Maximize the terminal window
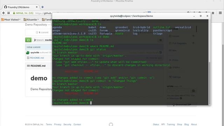This screenshot has width=224, height=126. (x=201, y=16)
